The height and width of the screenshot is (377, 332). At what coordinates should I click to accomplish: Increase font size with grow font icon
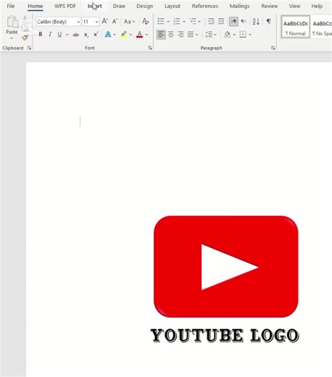(x=104, y=22)
